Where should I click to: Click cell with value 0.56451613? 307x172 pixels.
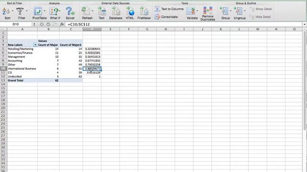[92, 57]
